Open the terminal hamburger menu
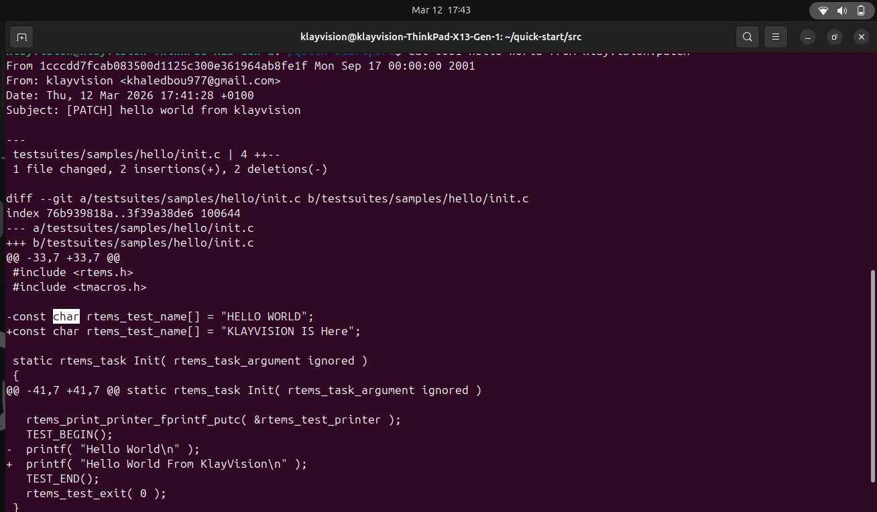Image resolution: width=877 pixels, height=512 pixels. (x=776, y=37)
